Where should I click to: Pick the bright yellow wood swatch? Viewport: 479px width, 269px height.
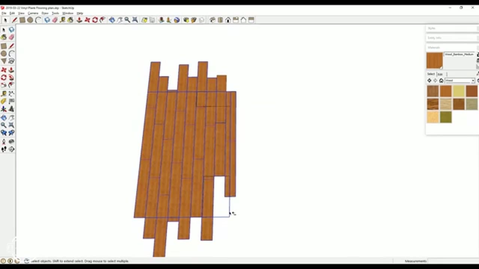pos(458,91)
